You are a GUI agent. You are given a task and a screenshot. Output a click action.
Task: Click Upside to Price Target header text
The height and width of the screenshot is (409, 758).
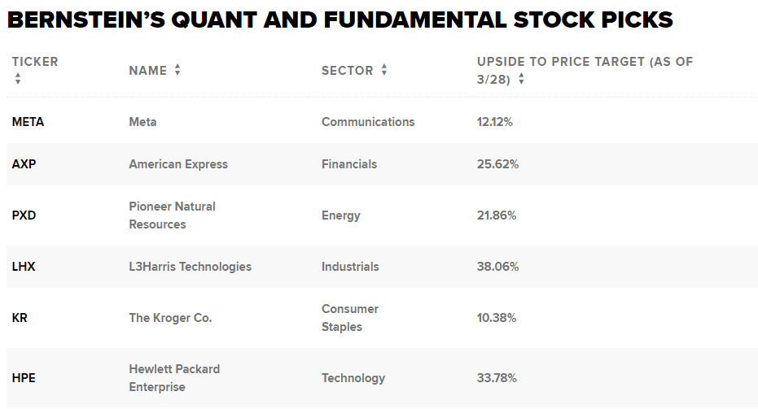click(x=585, y=62)
